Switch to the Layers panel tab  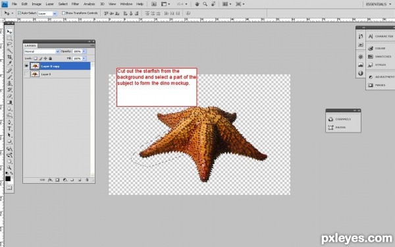(30, 45)
